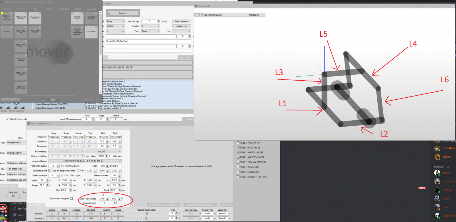
Task: Open the Parity dropdown
Action: click(150, 31)
